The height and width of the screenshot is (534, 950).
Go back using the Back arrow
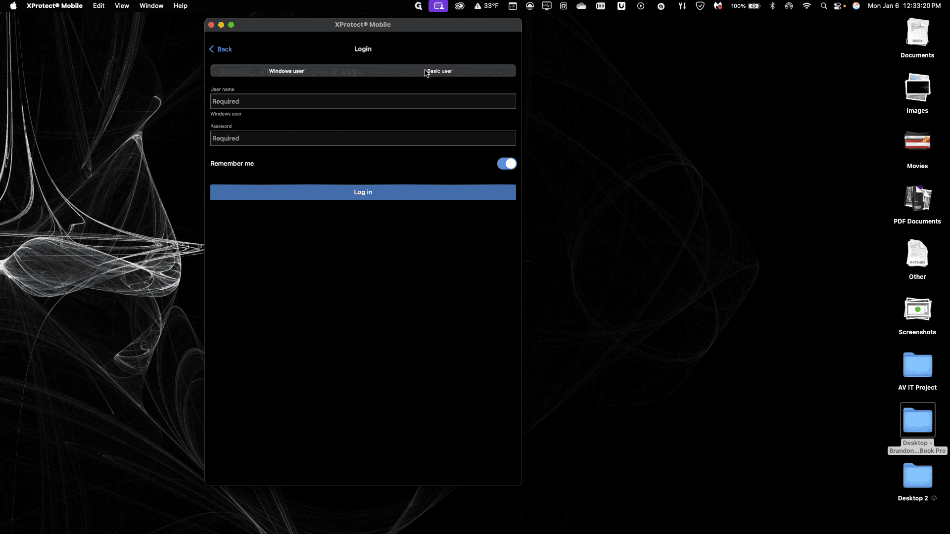pos(221,49)
